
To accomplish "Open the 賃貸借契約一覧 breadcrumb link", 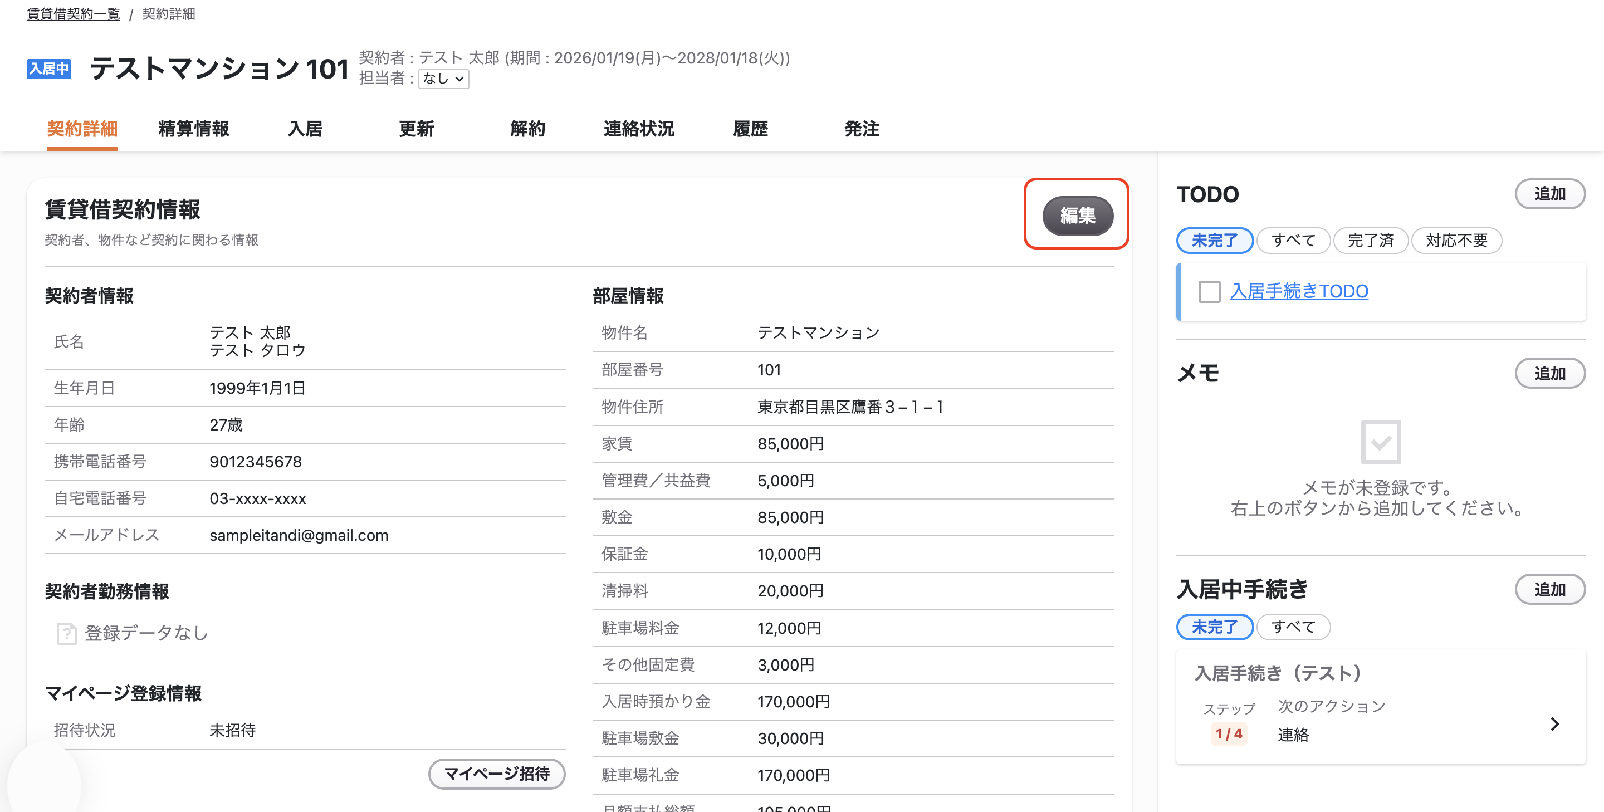I will (74, 14).
